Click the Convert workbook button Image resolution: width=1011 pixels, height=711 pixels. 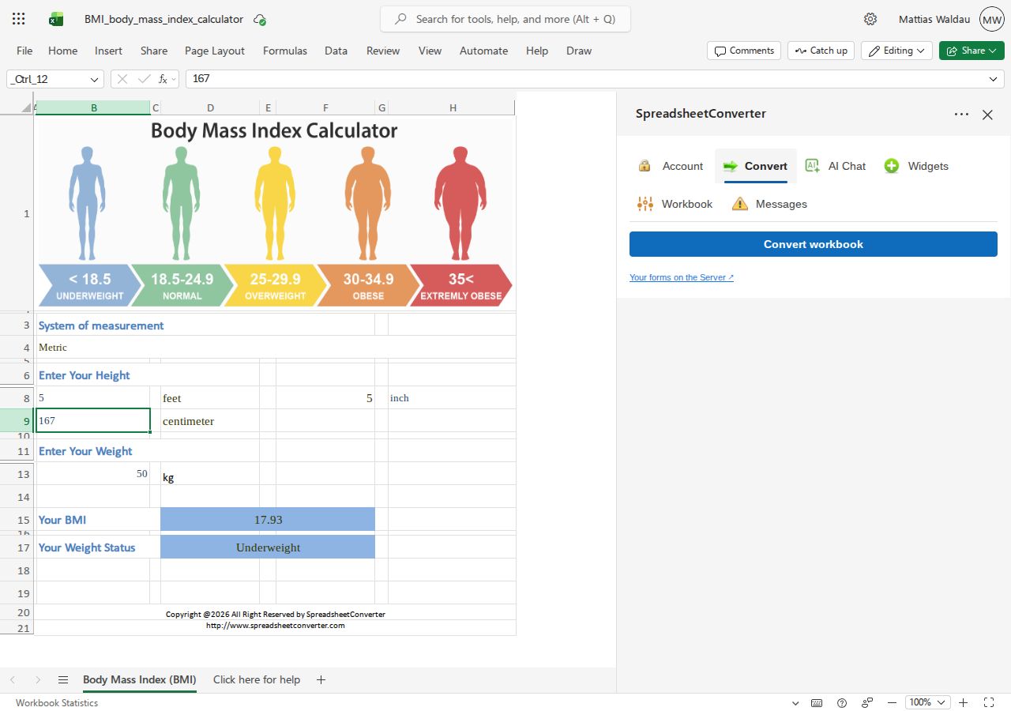pos(814,244)
